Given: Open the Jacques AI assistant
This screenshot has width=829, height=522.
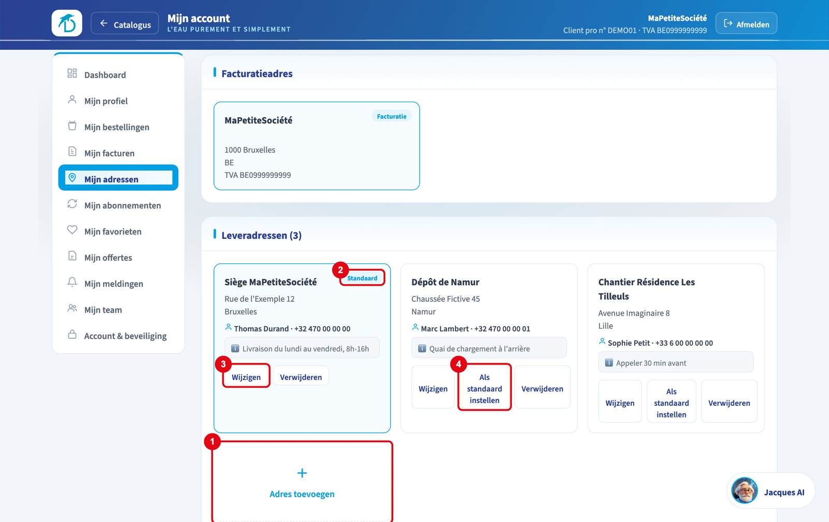Looking at the screenshot, I should (770, 491).
